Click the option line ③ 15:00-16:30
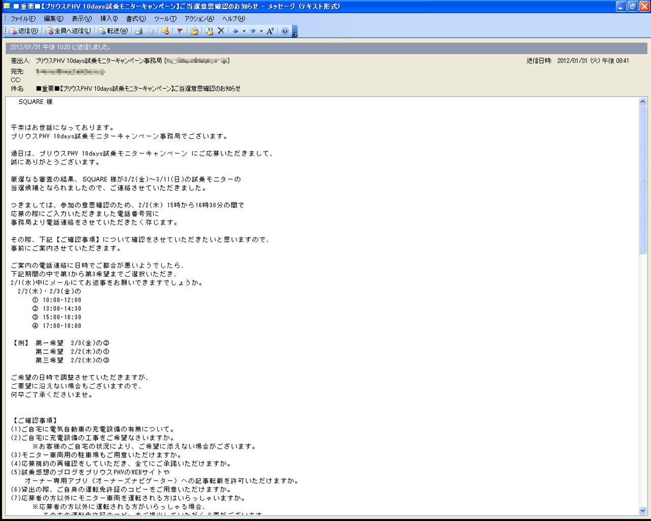Image resolution: width=651 pixels, height=521 pixels. 56,317
